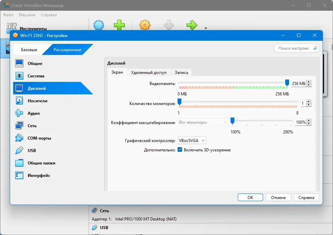
Task: Increase scaling factor with up spinner
Action: (309, 121)
